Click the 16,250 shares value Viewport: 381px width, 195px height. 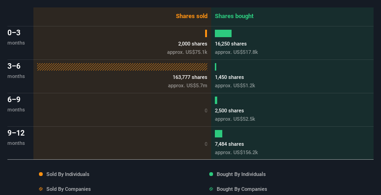[x=231, y=44]
